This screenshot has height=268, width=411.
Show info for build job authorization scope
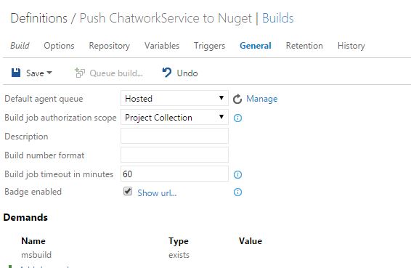click(237, 118)
